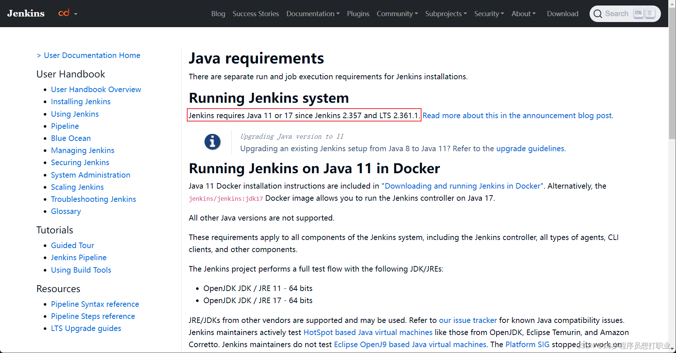The width and height of the screenshot is (676, 353).
Task: Open the Pipeline chapter
Action: (x=65, y=126)
